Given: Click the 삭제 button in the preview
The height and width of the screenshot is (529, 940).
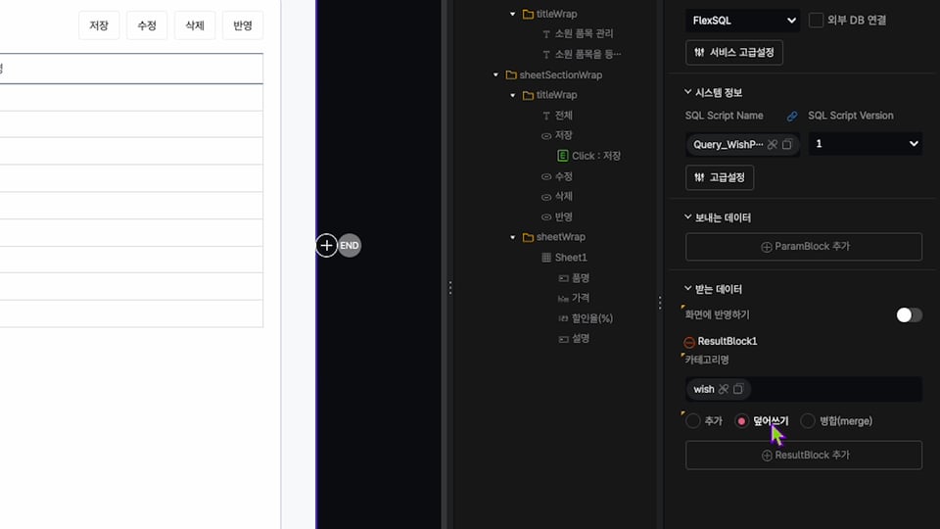Looking at the screenshot, I should [195, 25].
